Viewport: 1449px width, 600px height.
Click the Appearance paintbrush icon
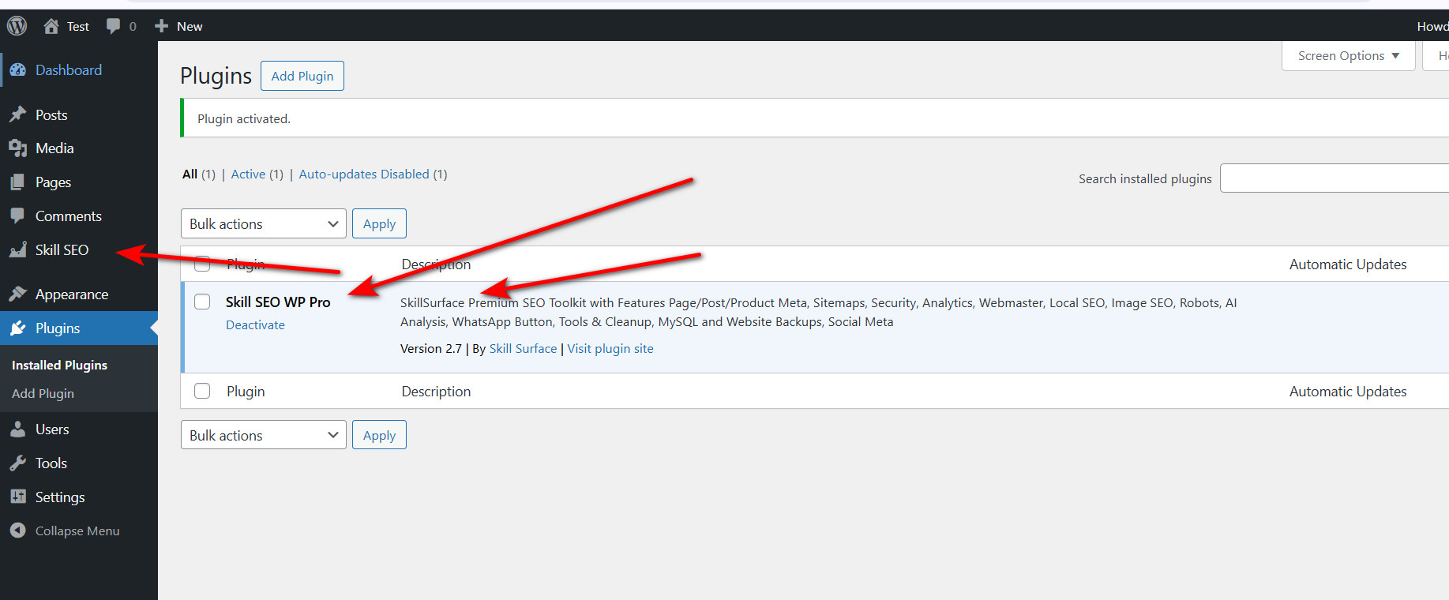pos(18,294)
